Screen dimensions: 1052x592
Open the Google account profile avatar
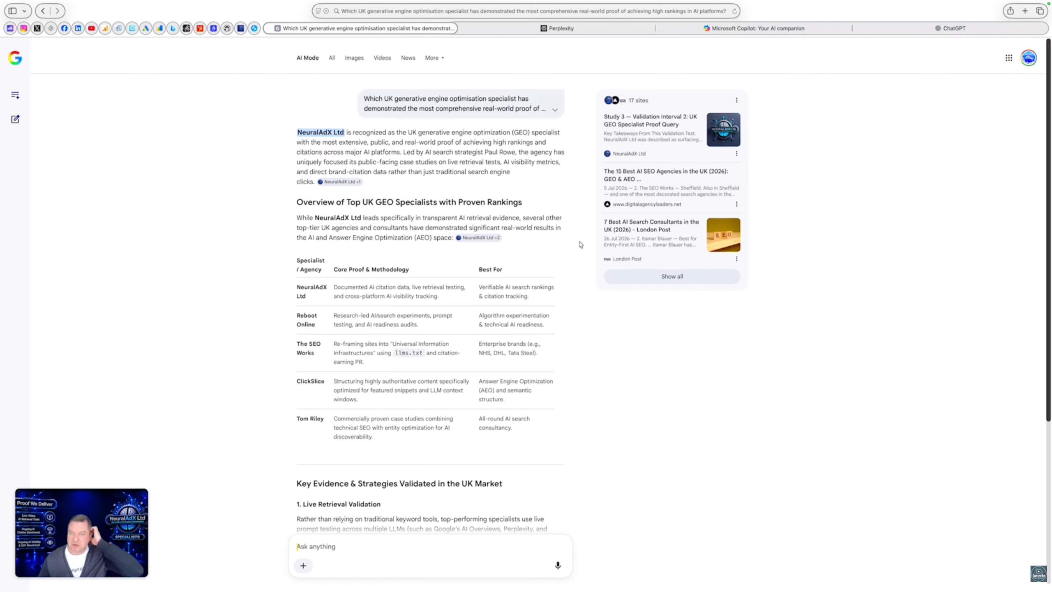[1029, 58]
